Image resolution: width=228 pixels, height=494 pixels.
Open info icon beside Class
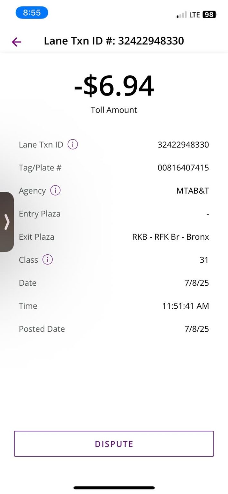pos(48,260)
